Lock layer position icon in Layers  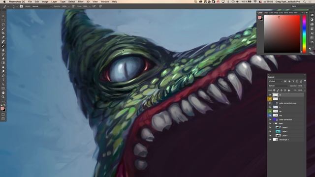click(x=282, y=90)
